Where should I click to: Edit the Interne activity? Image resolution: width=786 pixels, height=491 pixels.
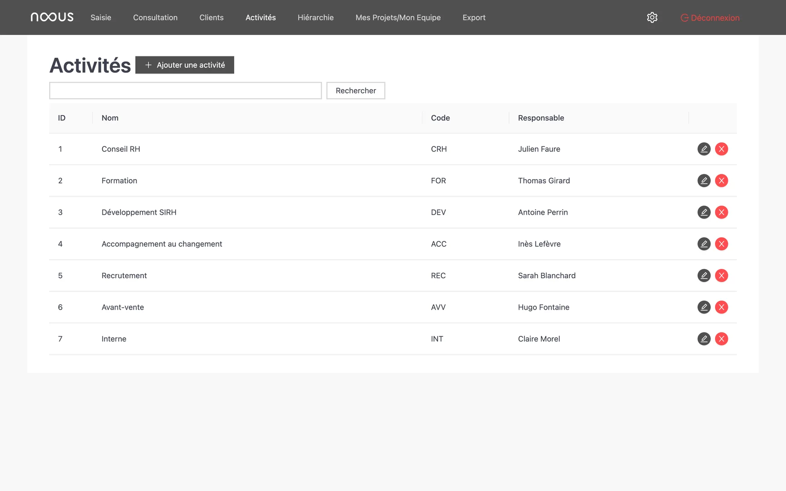pyautogui.click(x=704, y=339)
